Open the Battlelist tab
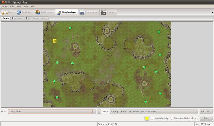The height and width of the screenshot is (126, 214). tap(24, 12)
